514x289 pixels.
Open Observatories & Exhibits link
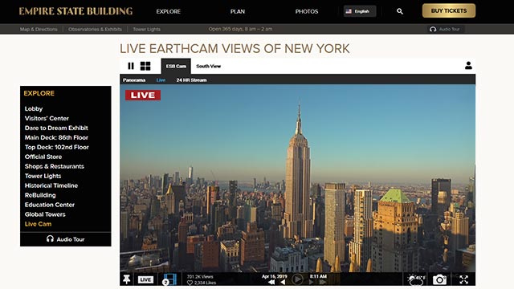tap(95, 29)
